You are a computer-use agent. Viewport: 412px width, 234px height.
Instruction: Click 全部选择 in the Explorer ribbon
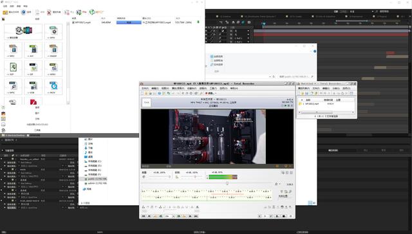[216, 57]
